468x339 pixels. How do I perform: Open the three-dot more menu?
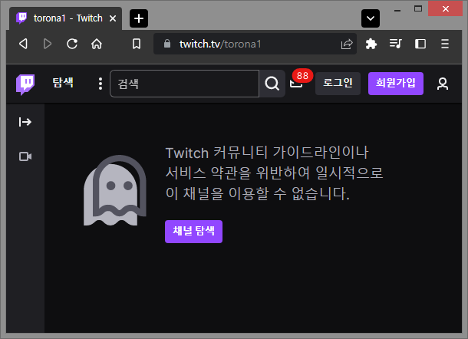(101, 84)
